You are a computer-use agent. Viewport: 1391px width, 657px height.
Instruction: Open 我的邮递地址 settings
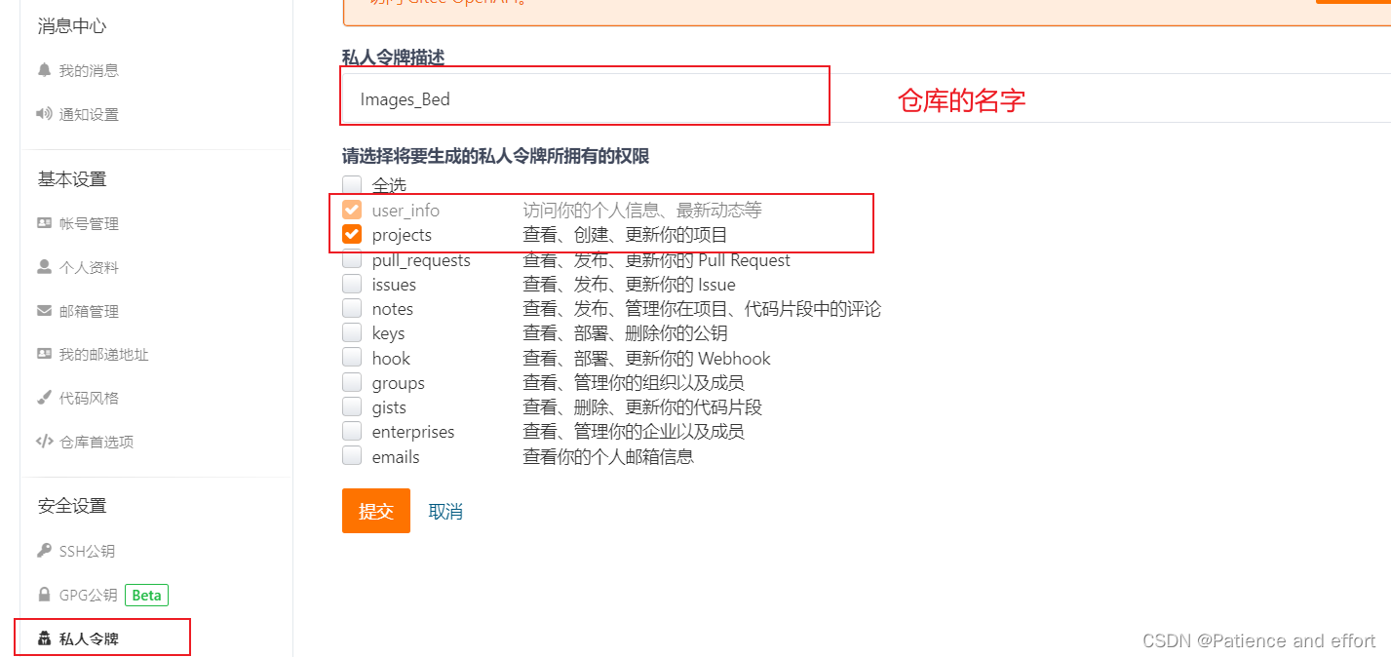point(103,354)
